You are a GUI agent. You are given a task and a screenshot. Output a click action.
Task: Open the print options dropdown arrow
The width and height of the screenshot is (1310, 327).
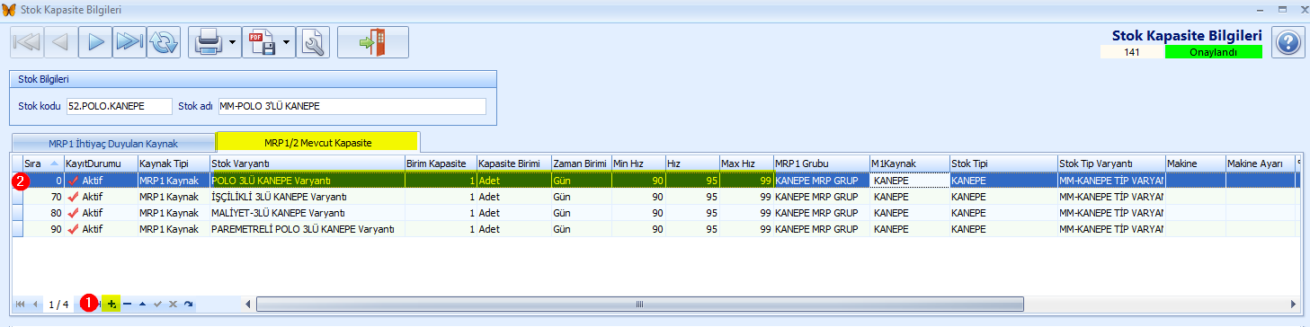[233, 42]
